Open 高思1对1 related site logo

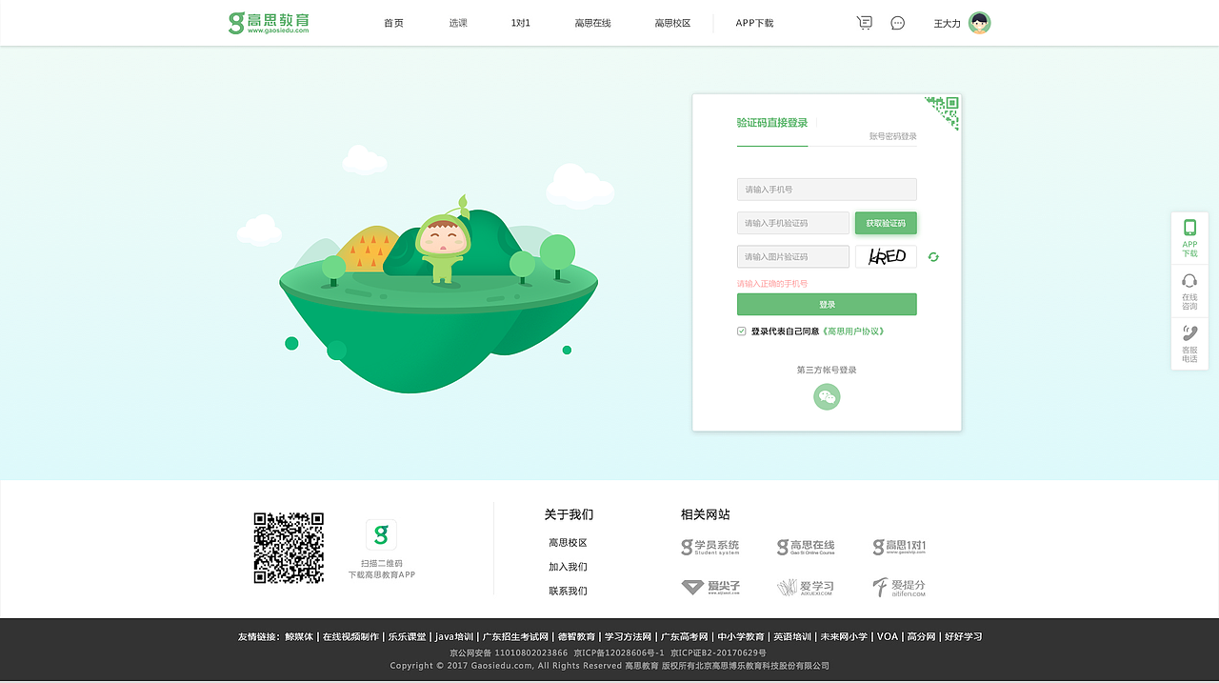(899, 547)
